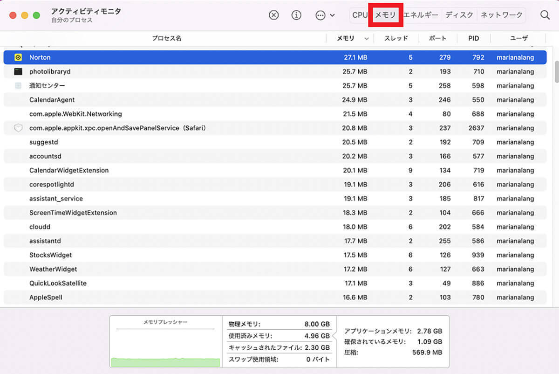Sort by PID column header
The image size is (559, 374).
pyautogui.click(x=473, y=39)
